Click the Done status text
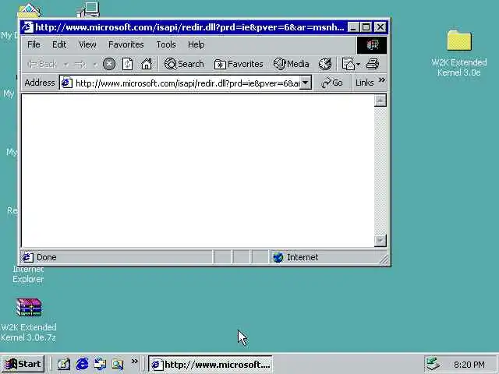The image size is (499, 374). [47, 257]
